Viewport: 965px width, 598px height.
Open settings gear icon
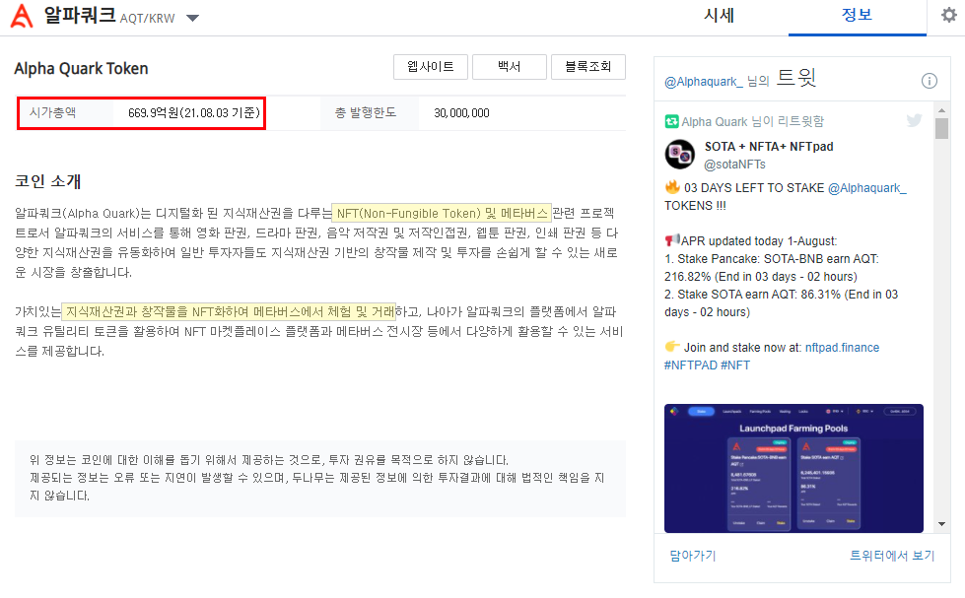pos(949,15)
